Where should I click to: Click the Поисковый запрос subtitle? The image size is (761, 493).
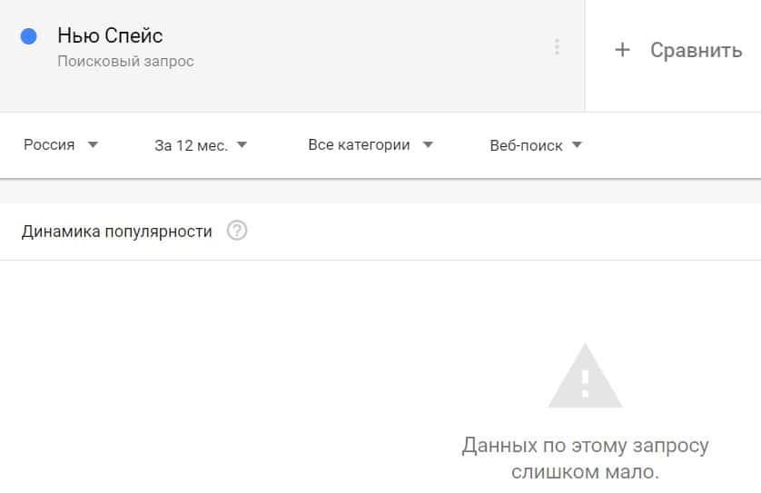pos(125,62)
